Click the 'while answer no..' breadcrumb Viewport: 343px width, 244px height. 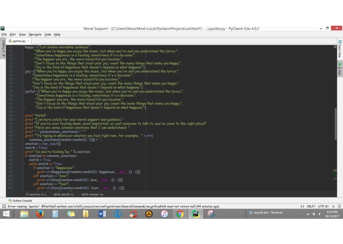[x=93, y=194]
